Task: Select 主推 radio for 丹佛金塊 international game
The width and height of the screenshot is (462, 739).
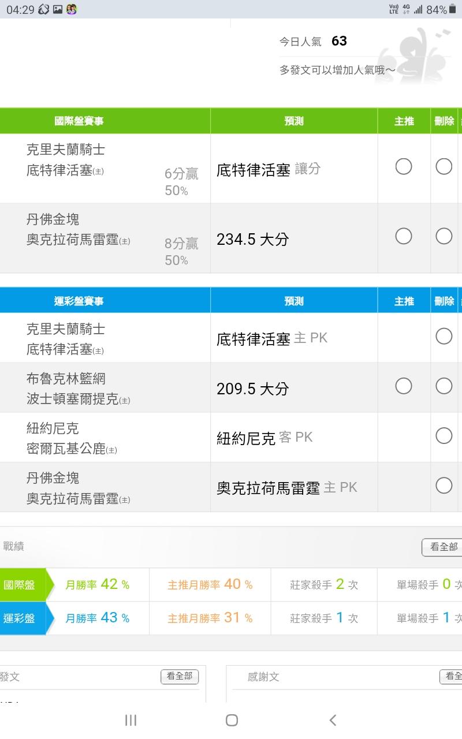Action: 404,236
